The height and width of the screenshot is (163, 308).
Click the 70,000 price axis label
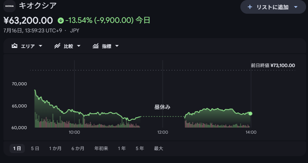(x=19, y=84)
